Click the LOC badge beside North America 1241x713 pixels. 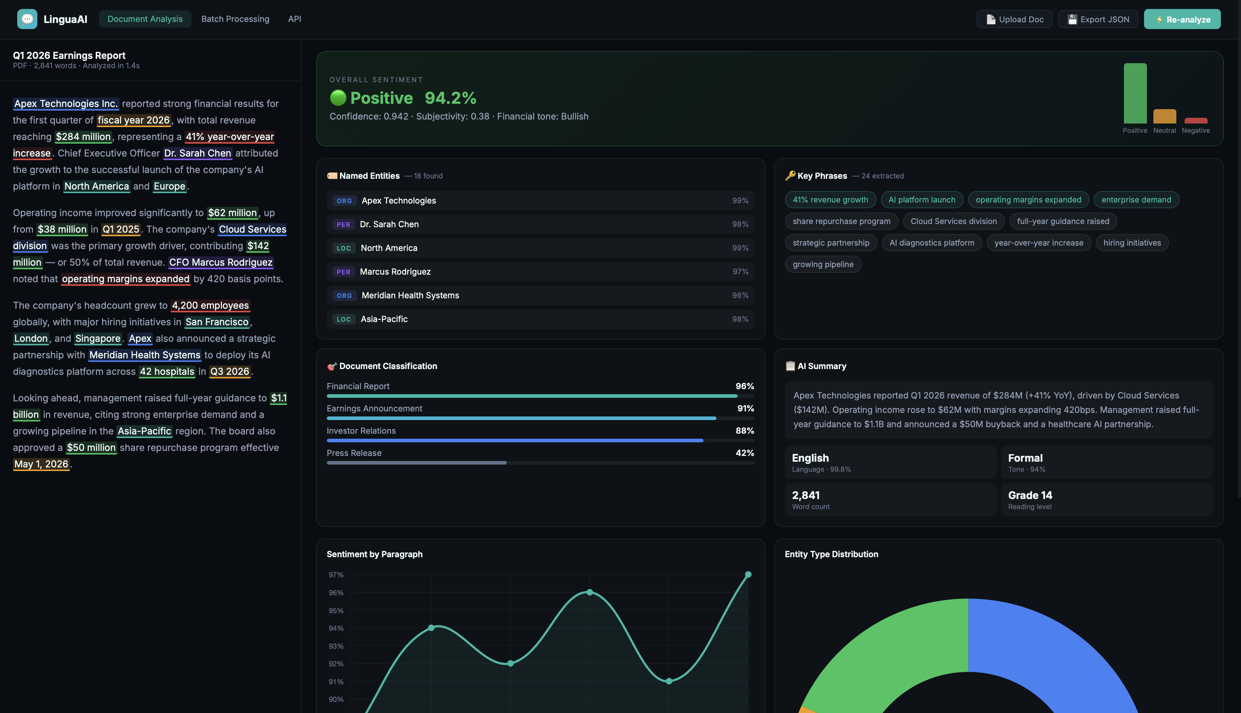click(344, 248)
